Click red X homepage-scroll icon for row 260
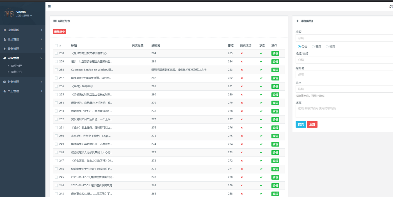This screenshot has height=197, width=393. (241, 53)
